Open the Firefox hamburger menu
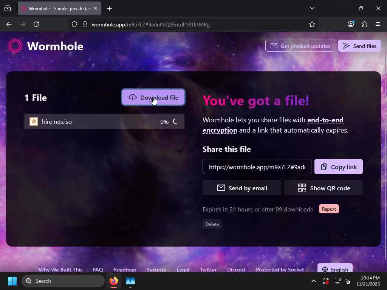Viewport: 387px width, 290px height. (378, 24)
